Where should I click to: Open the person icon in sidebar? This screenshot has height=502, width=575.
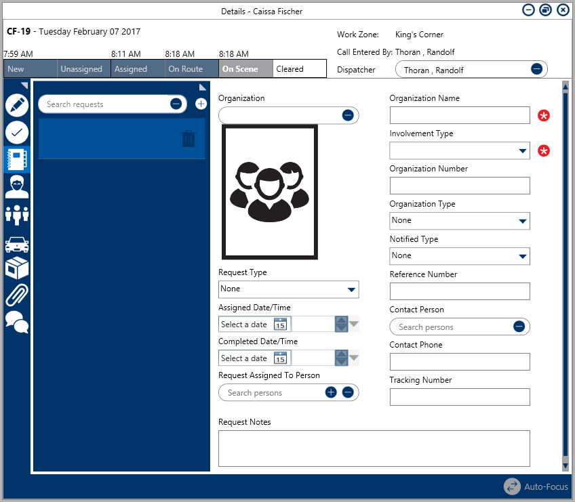click(17, 186)
